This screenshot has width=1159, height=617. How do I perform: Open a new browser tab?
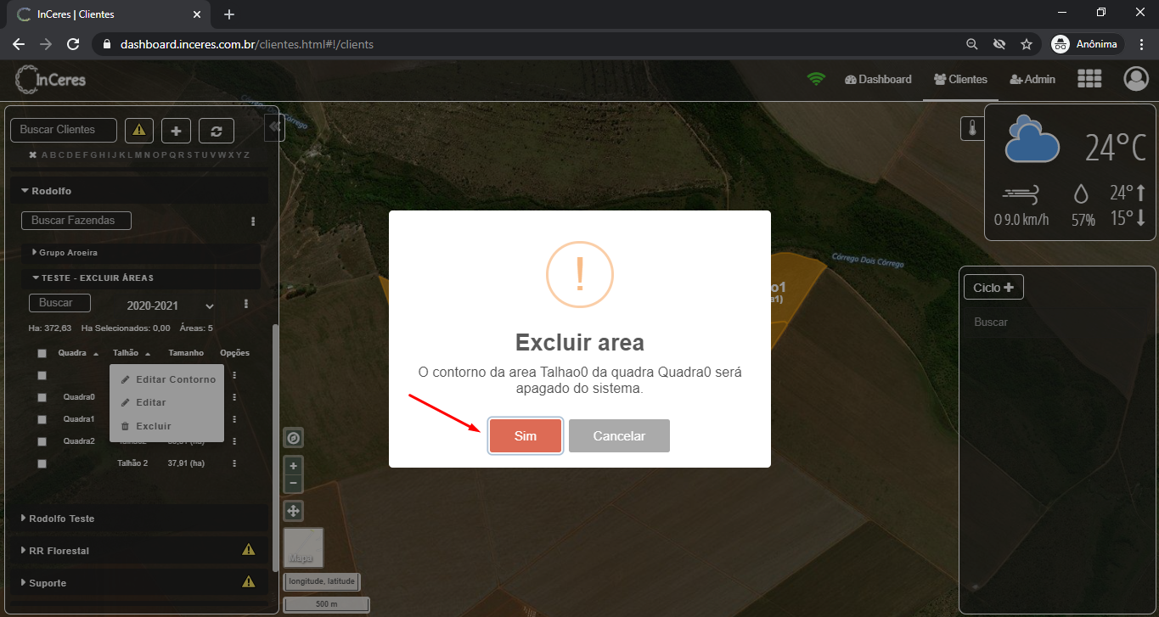tap(229, 14)
